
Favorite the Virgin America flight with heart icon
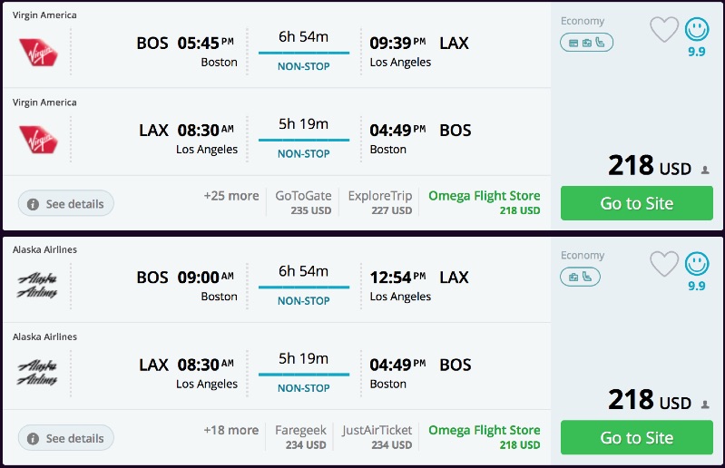tap(664, 30)
